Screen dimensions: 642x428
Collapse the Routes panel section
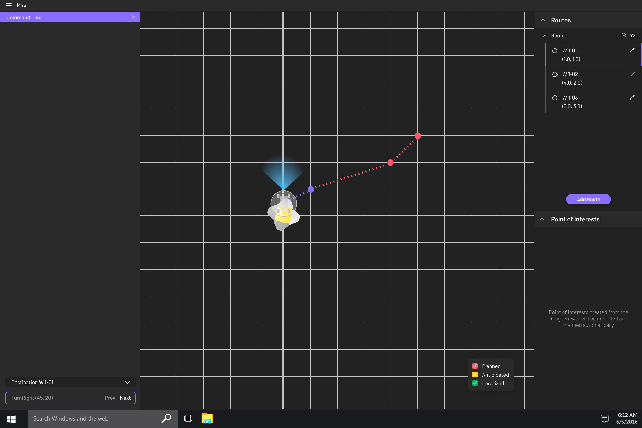[543, 20]
